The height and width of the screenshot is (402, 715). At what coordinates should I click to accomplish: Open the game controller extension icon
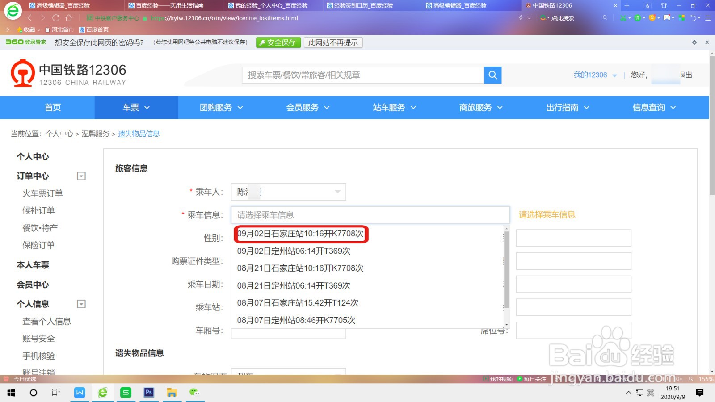pyautogui.click(x=667, y=18)
